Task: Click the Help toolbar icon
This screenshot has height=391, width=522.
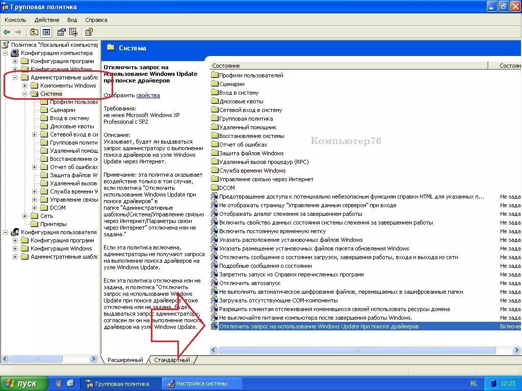Action: click(89, 32)
